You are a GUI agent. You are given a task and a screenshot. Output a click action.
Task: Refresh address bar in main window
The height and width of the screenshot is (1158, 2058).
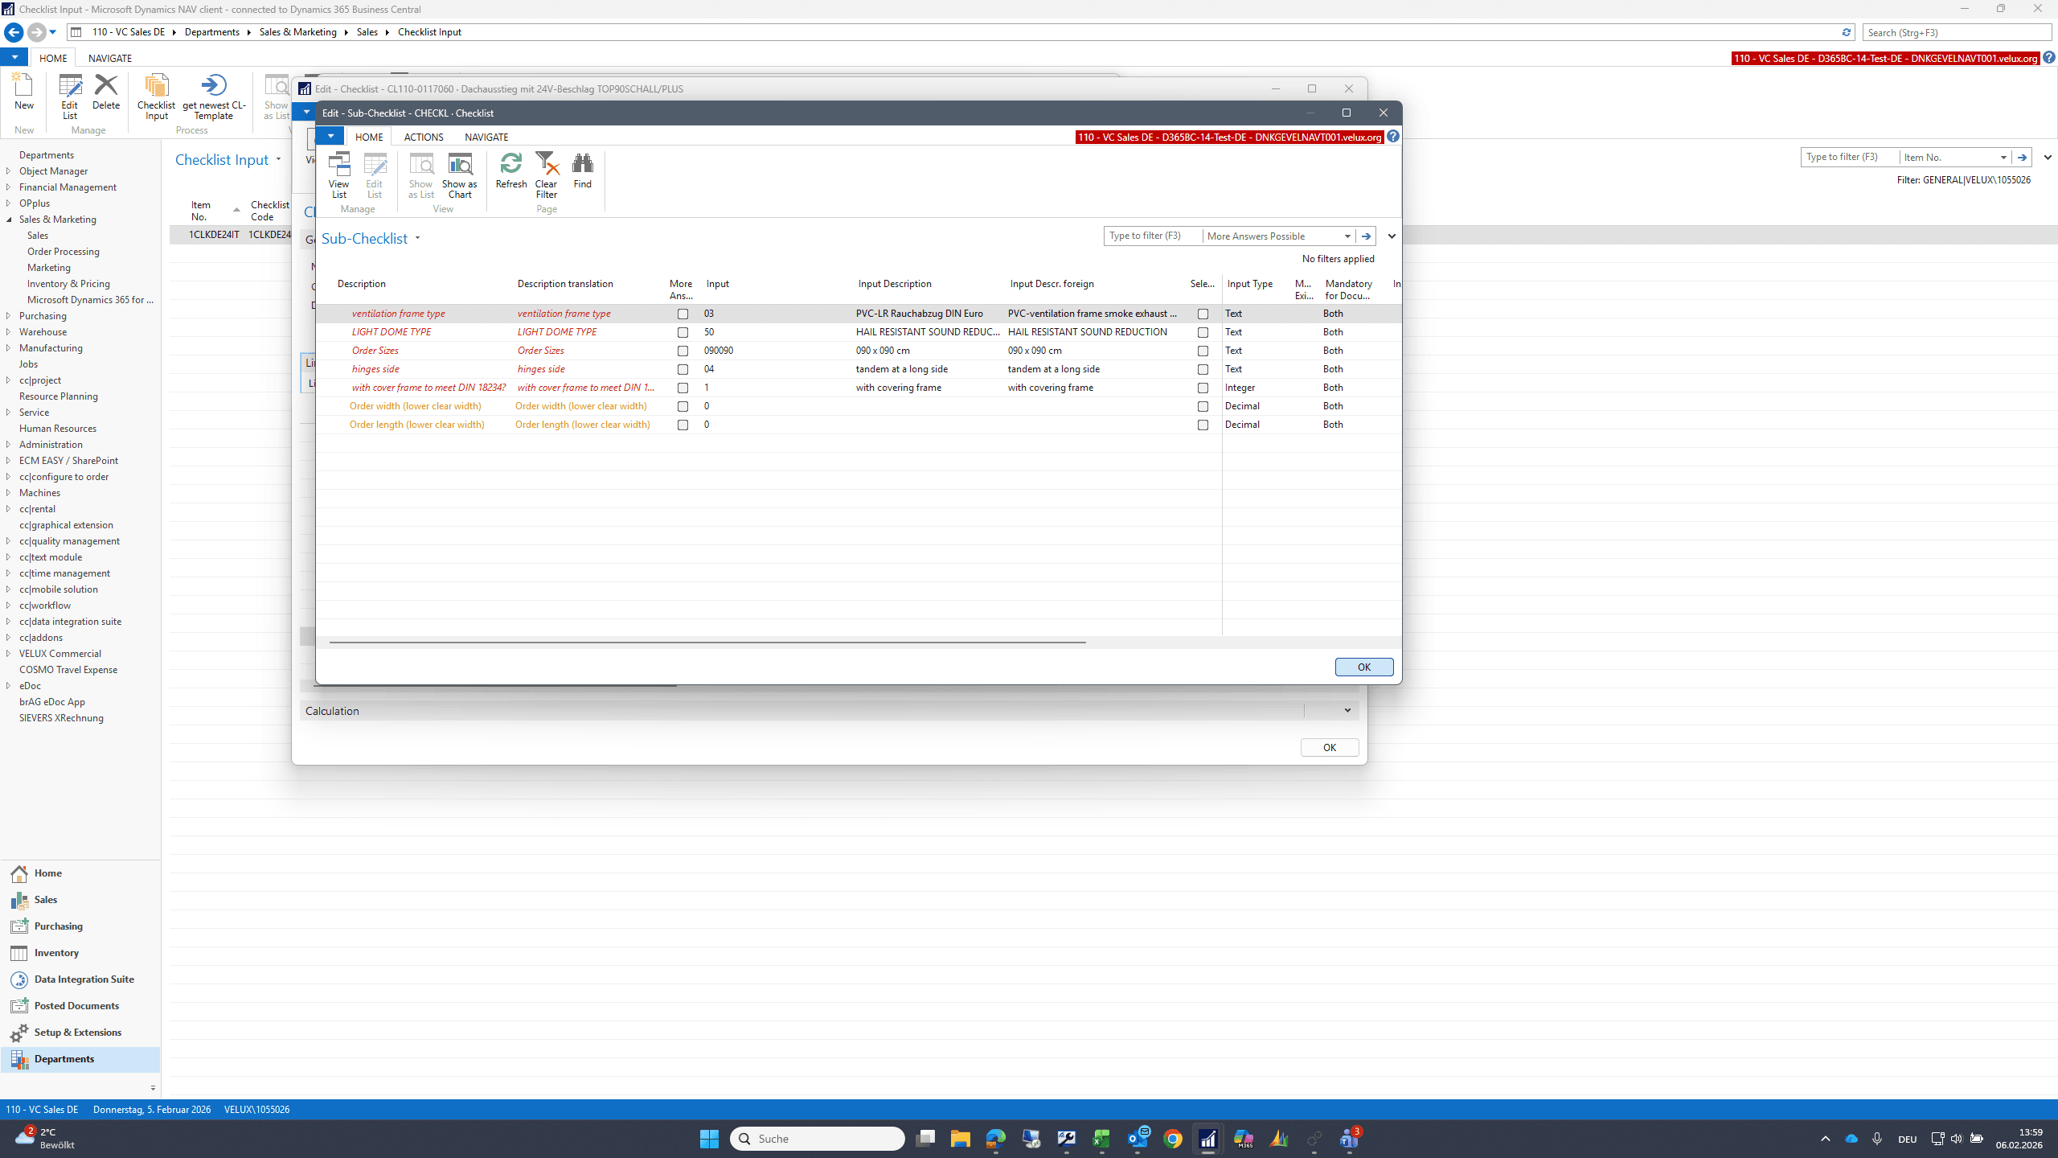[1847, 32]
